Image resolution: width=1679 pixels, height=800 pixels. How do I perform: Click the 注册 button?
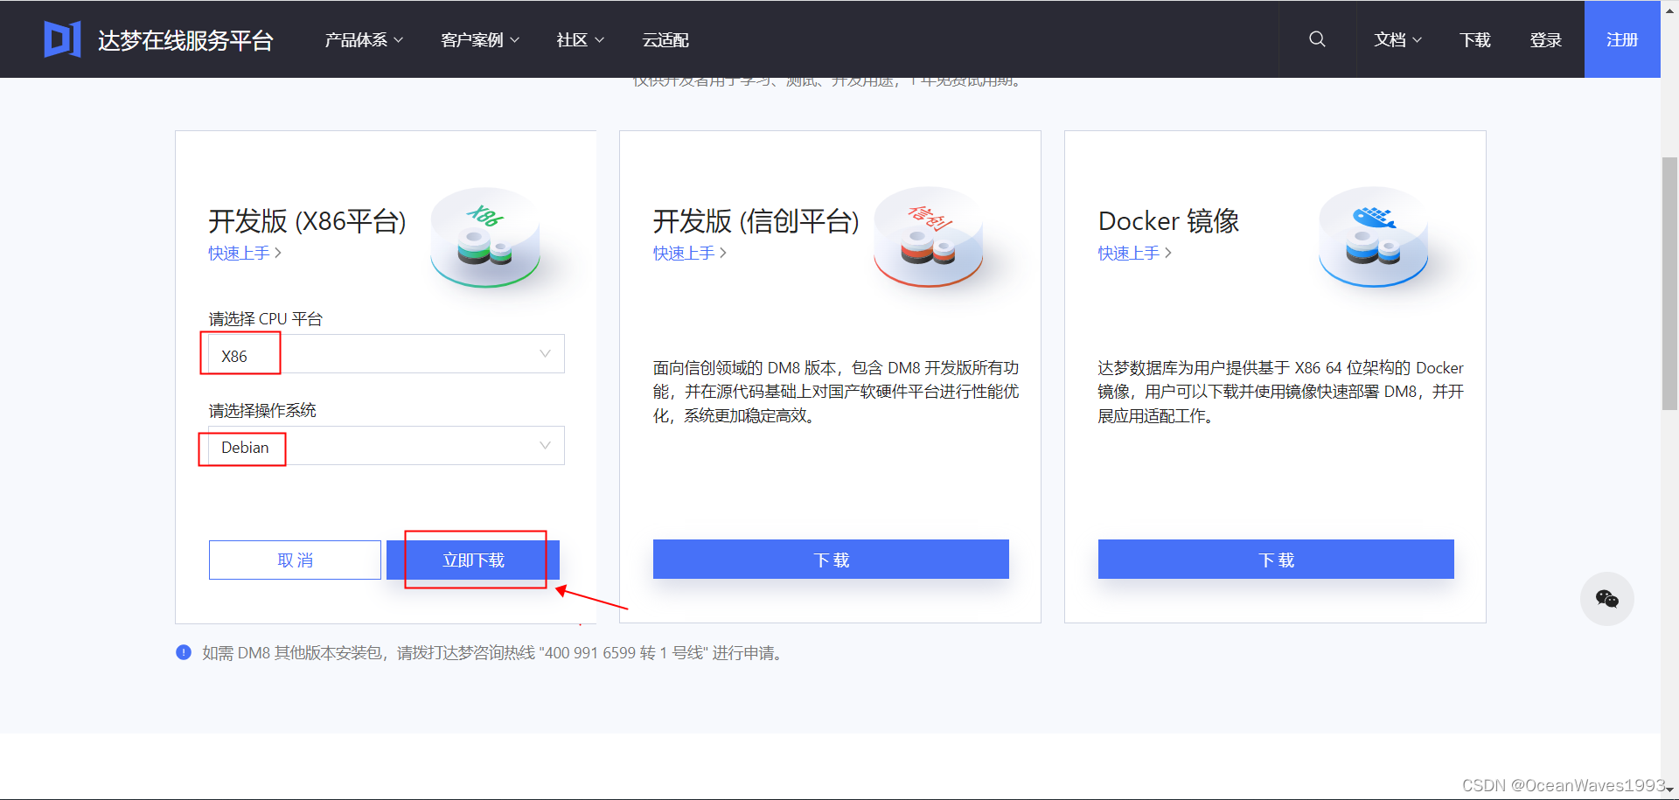(x=1622, y=39)
